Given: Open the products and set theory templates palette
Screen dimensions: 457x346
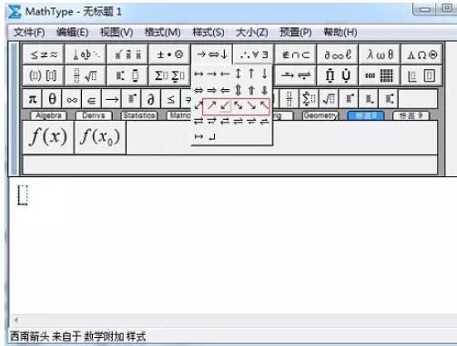Looking at the screenshot, I should [338, 75].
